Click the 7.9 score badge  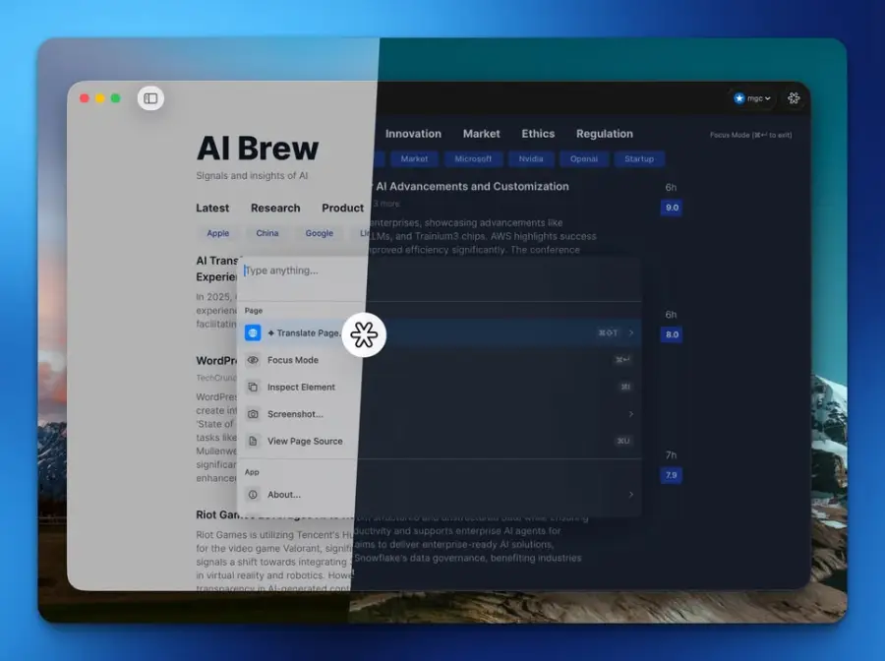(x=671, y=475)
